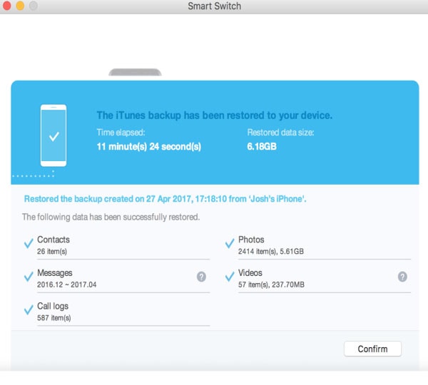
Task: Click the Videos label
Action: click(x=250, y=273)
